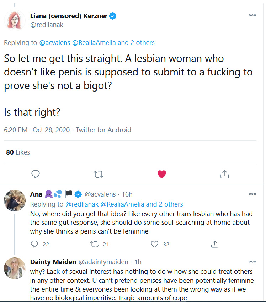
Task: Open more options on Ana's tweet
Action: [x=252, y=194]
